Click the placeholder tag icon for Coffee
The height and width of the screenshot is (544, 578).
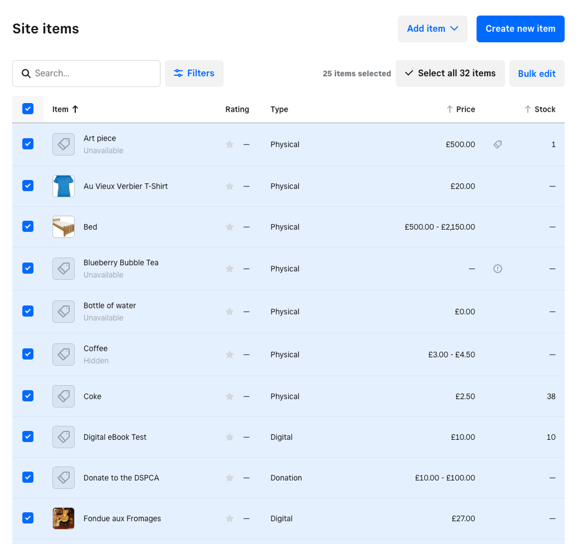[64, 354]
